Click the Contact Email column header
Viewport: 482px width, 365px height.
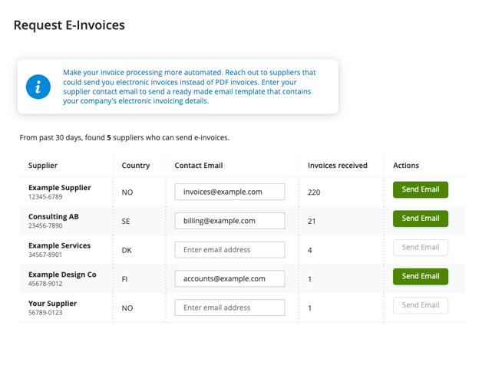click(199, 166)
